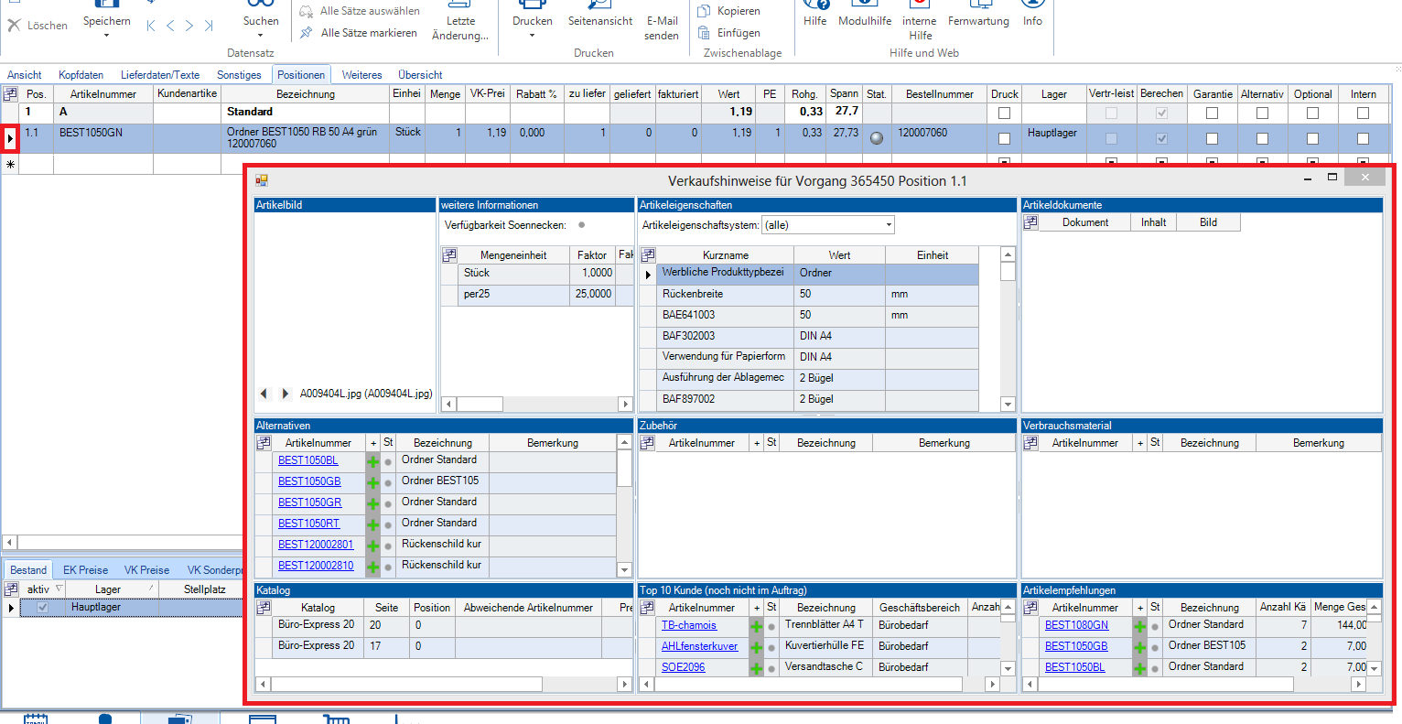Expand the Drucken dropdown arrow

(532, 36)
